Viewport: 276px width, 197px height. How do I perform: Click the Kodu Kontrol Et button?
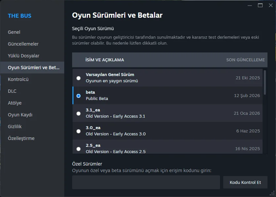point(245,182)
